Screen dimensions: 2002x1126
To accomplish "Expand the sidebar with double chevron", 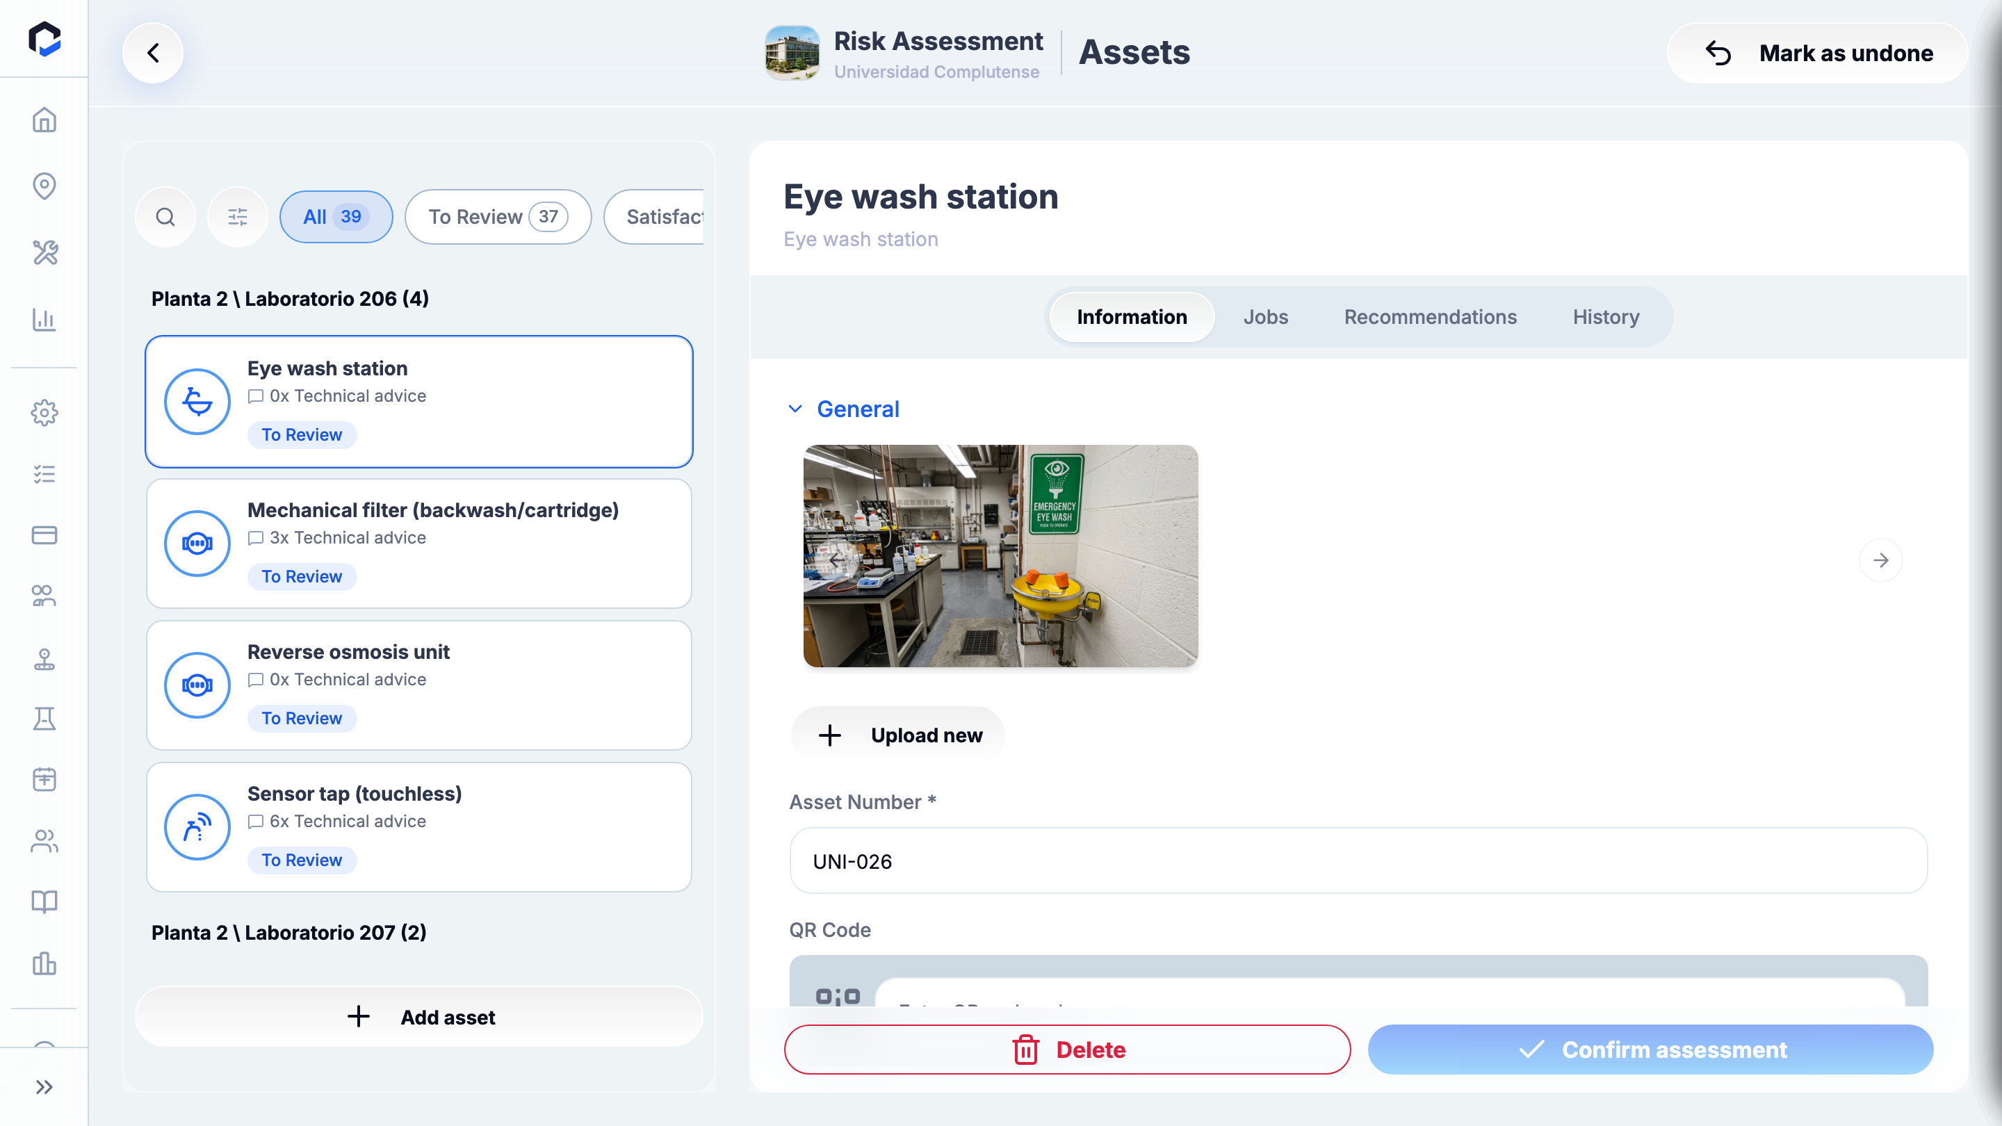I will (44, 1086).
